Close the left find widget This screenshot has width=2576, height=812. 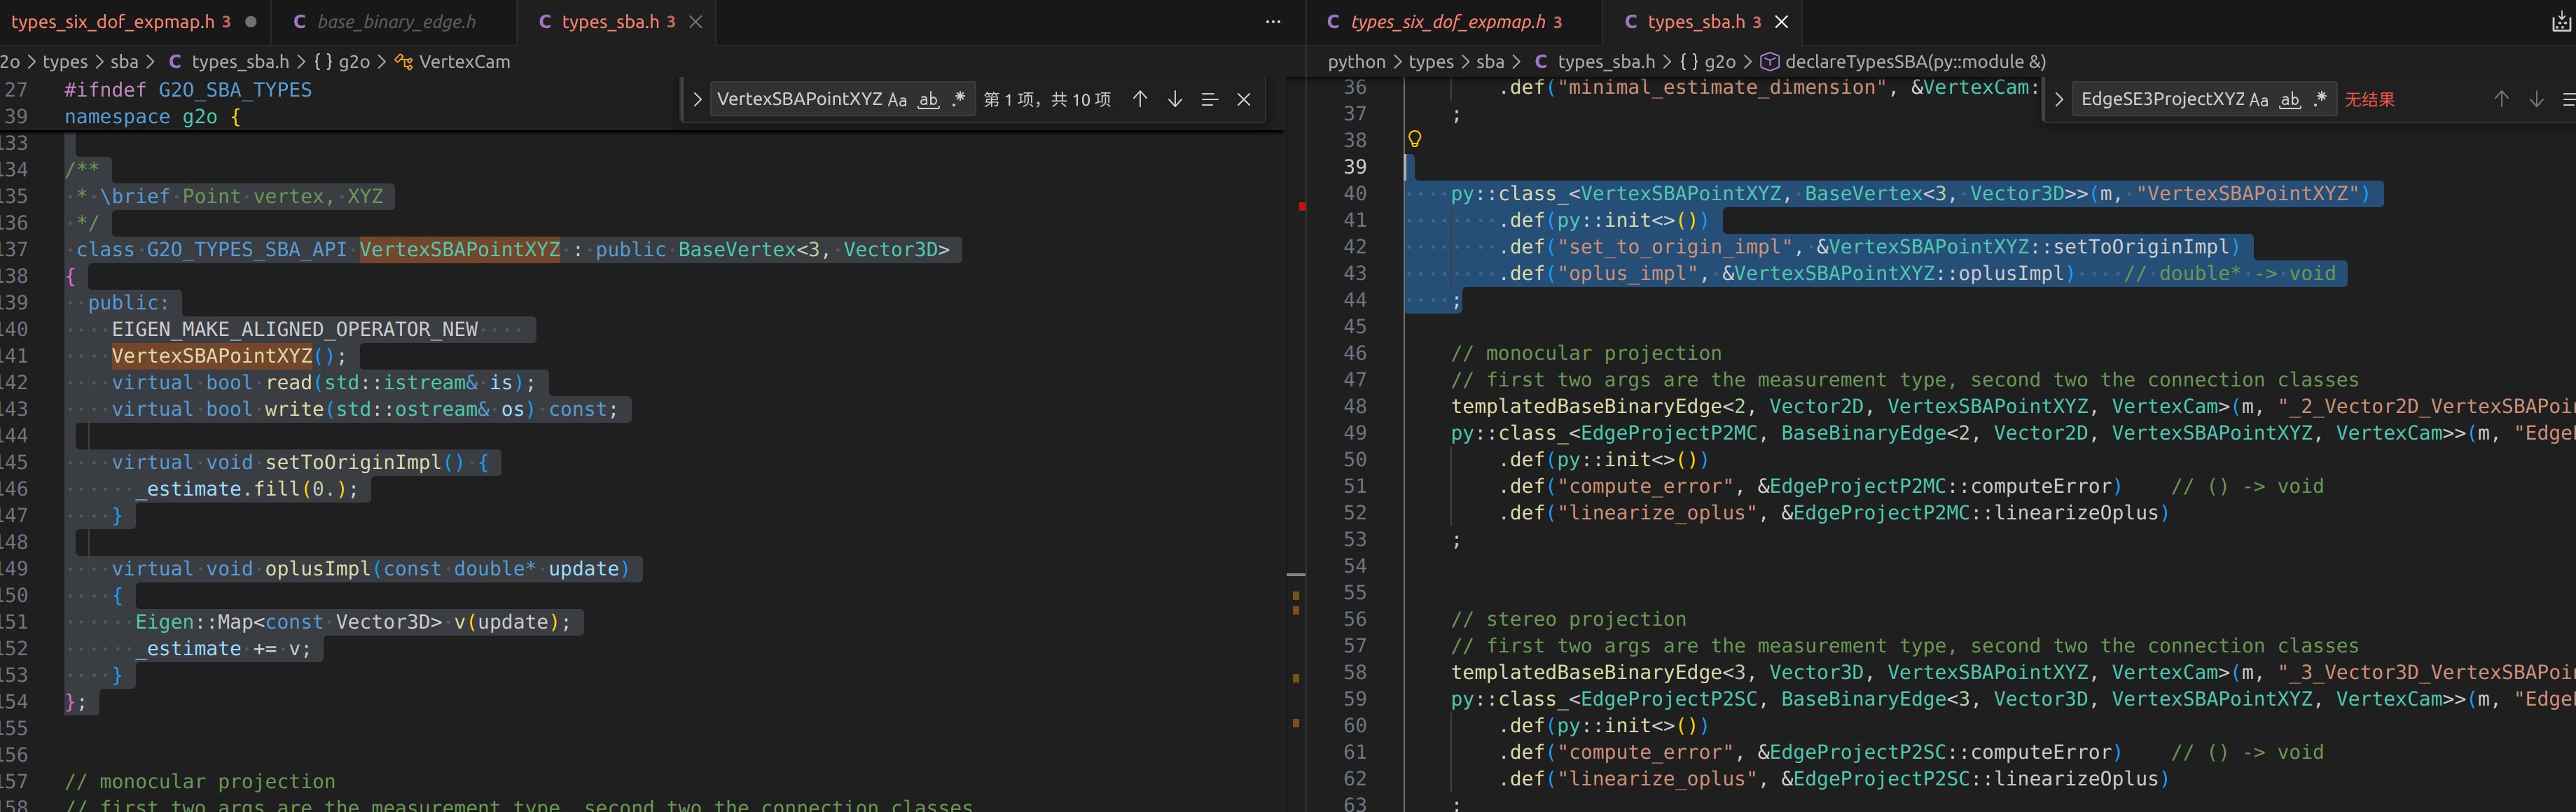[x=1244, y=99]
